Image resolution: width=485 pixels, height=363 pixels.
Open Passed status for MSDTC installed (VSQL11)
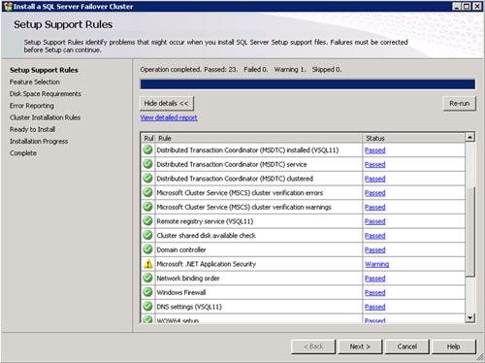tap(374, 150)
